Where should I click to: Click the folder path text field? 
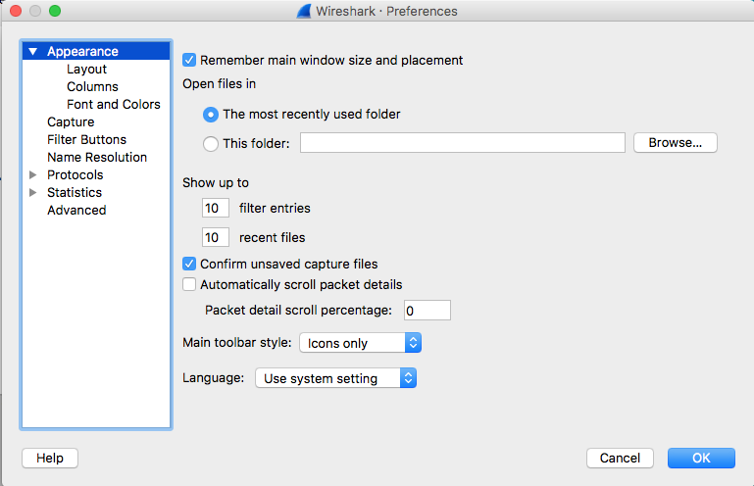coord(462,144)
